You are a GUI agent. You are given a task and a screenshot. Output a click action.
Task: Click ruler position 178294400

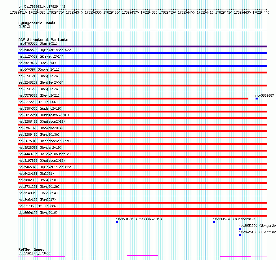pos(186,12)
